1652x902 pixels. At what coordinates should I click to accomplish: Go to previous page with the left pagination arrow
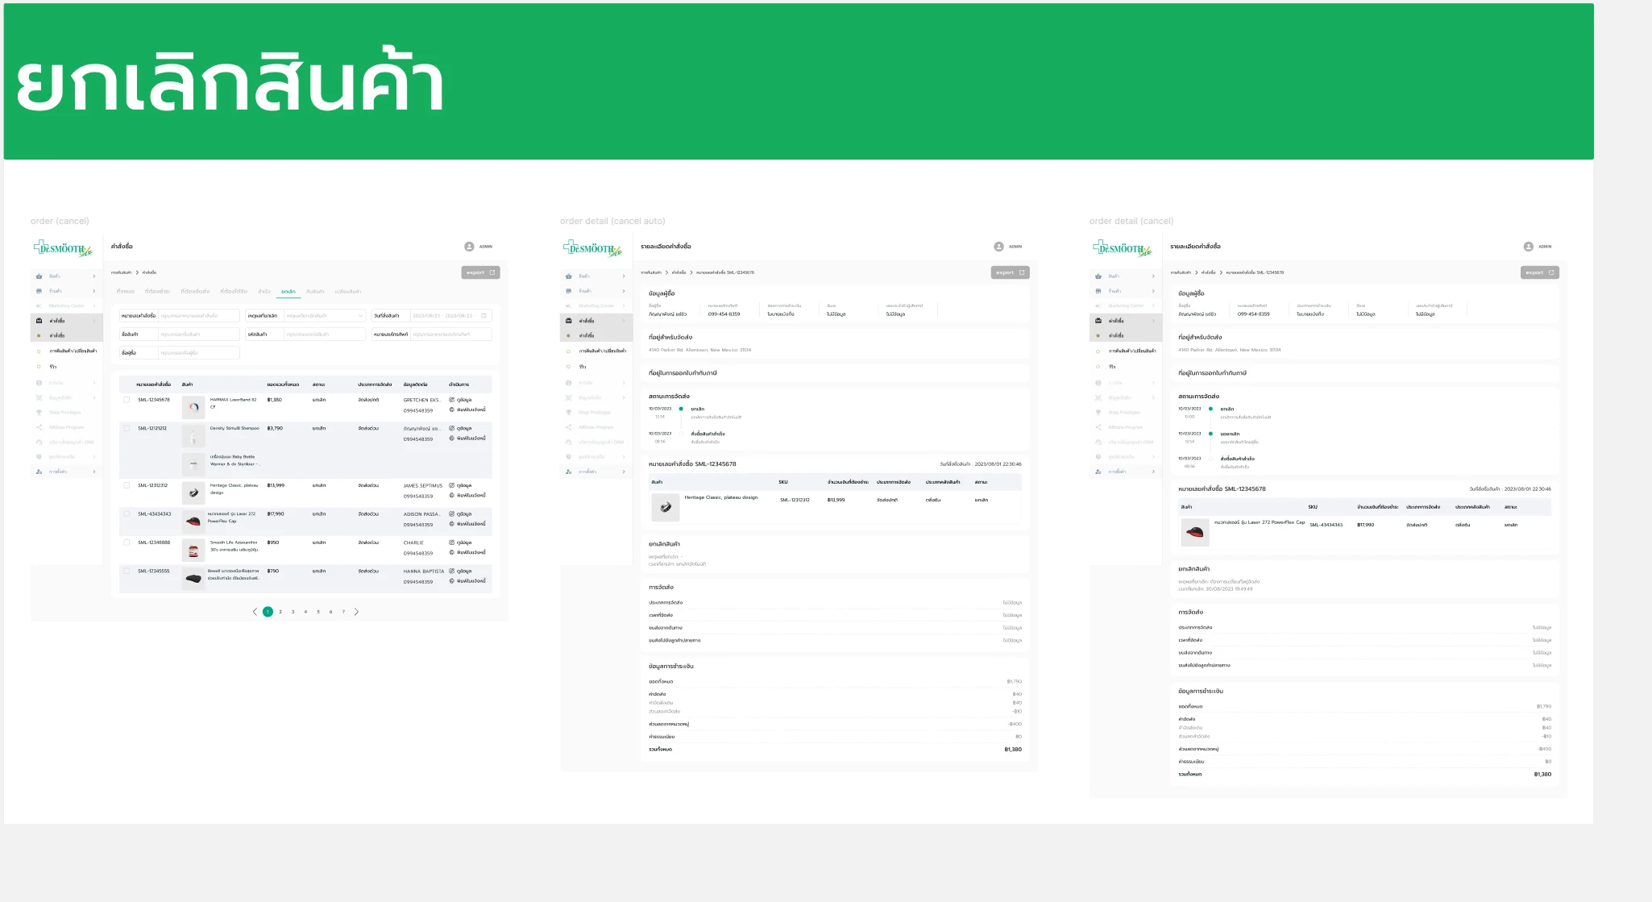[x=255, y=612]
